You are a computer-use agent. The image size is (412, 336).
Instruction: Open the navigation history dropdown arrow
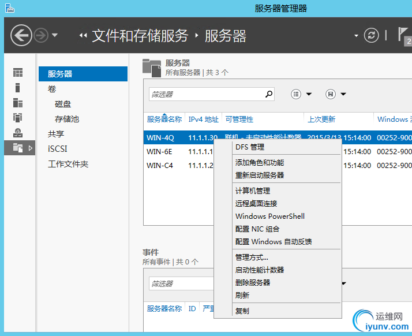(55, 36)
